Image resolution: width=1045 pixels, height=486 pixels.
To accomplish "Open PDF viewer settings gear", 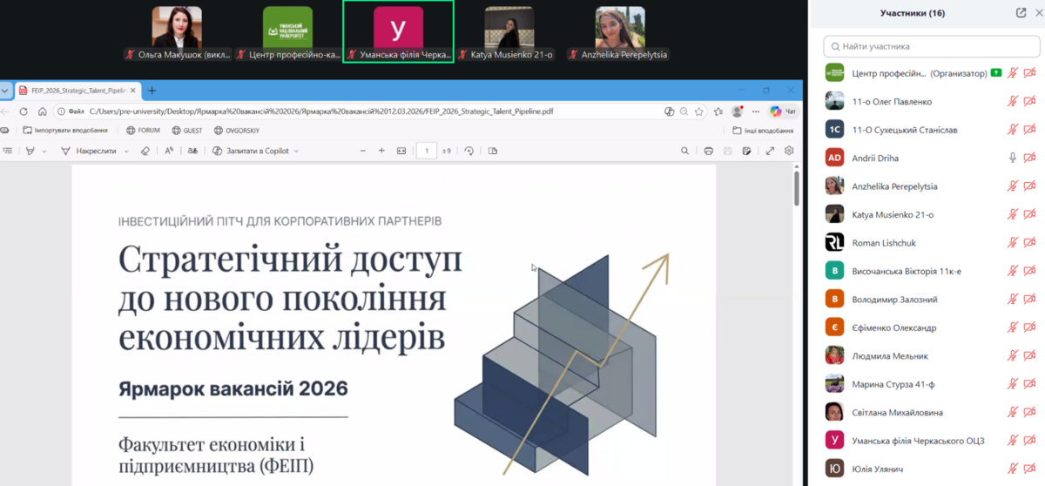I will coord(789,151).
